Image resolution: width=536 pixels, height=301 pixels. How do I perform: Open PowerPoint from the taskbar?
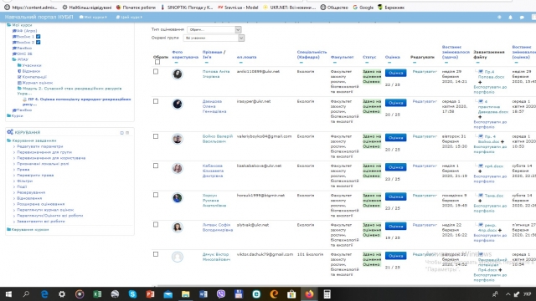[x=151, y=293]
